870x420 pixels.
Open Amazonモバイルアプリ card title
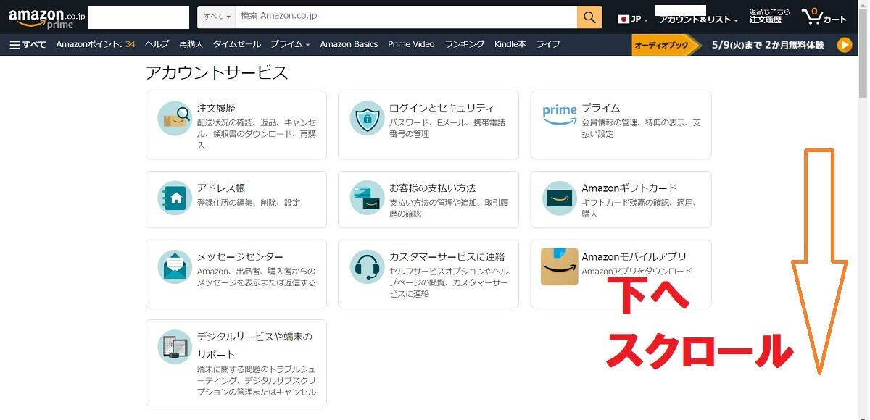(634, 257)
